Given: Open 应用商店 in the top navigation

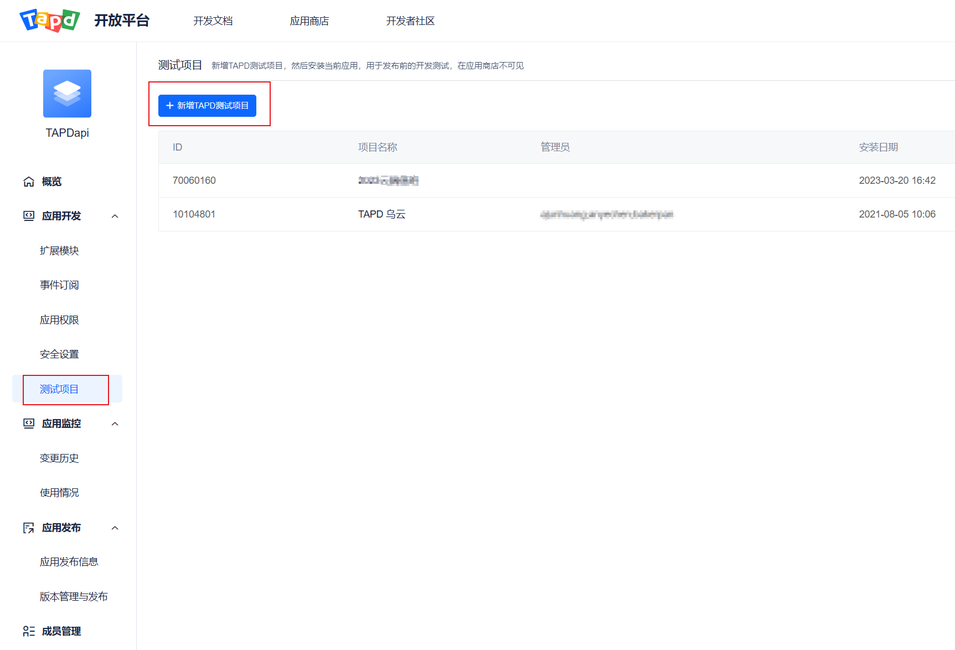Looking at the screenshot, I should 309,20.
